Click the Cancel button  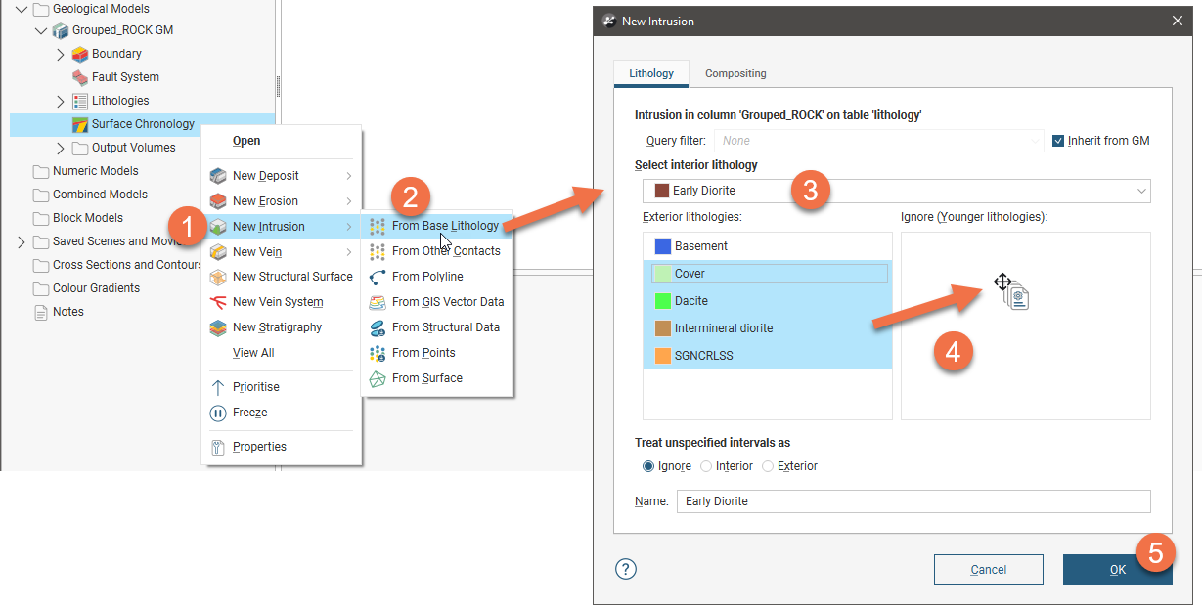[988, 570]
